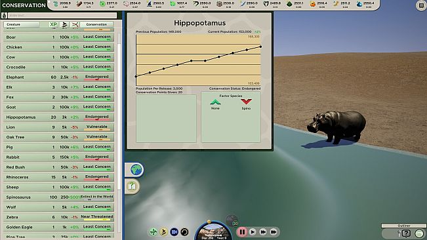Click the last point on population graph
The width and height of the screenshot is (427, 240).
260,47
